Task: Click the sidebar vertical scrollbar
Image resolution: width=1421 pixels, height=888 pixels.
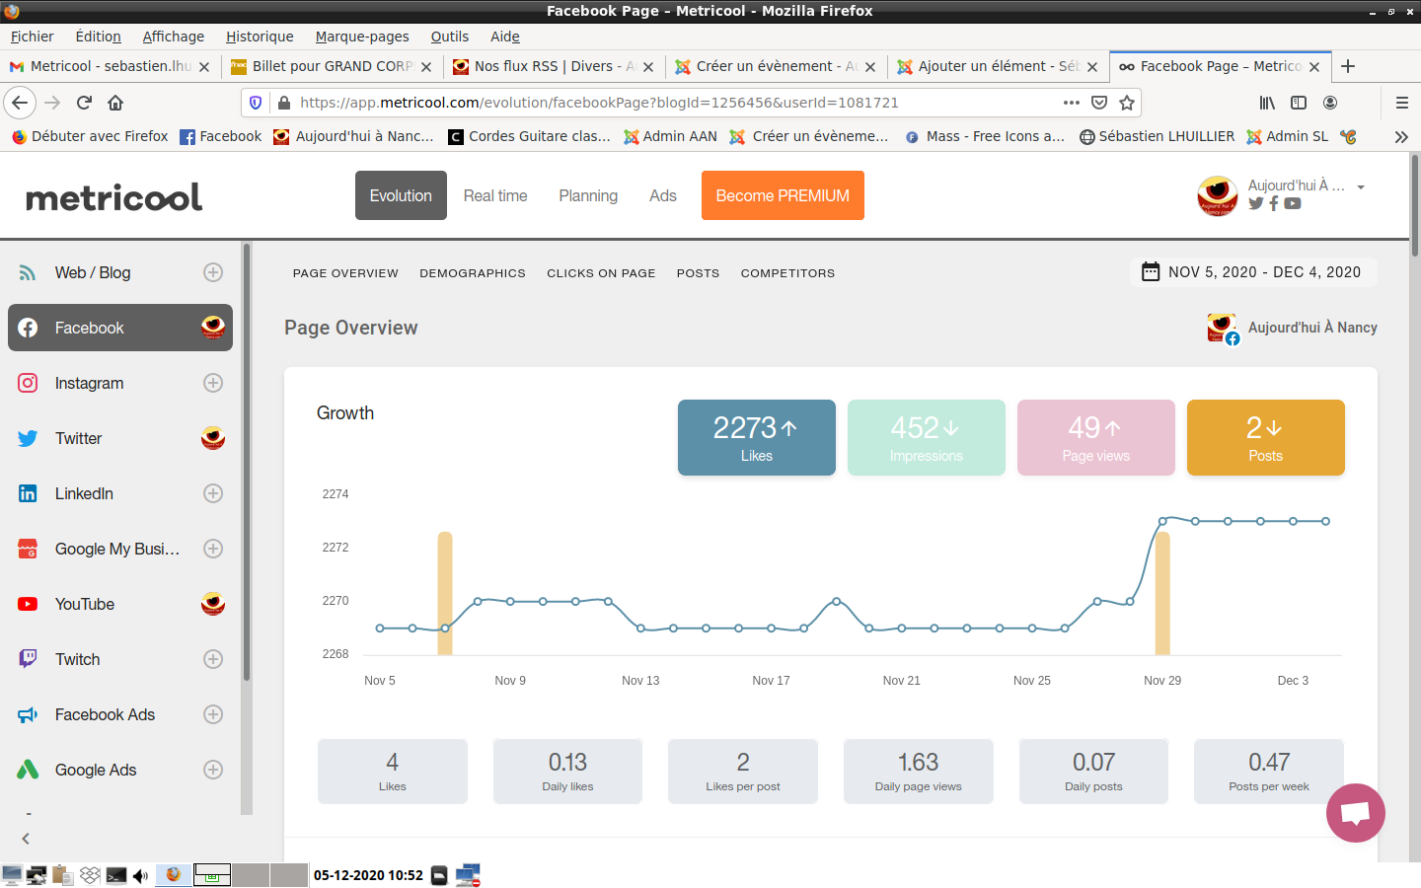Action: pyautogui.click(x=247, y=462)
